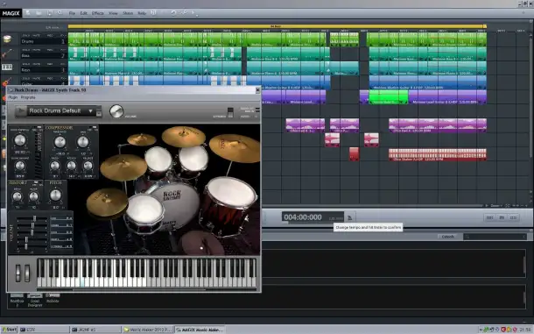This screenshot has height=334, width=534.
Task: Select the bass guitar icon on track 2
Action: (x=7, y=53)
